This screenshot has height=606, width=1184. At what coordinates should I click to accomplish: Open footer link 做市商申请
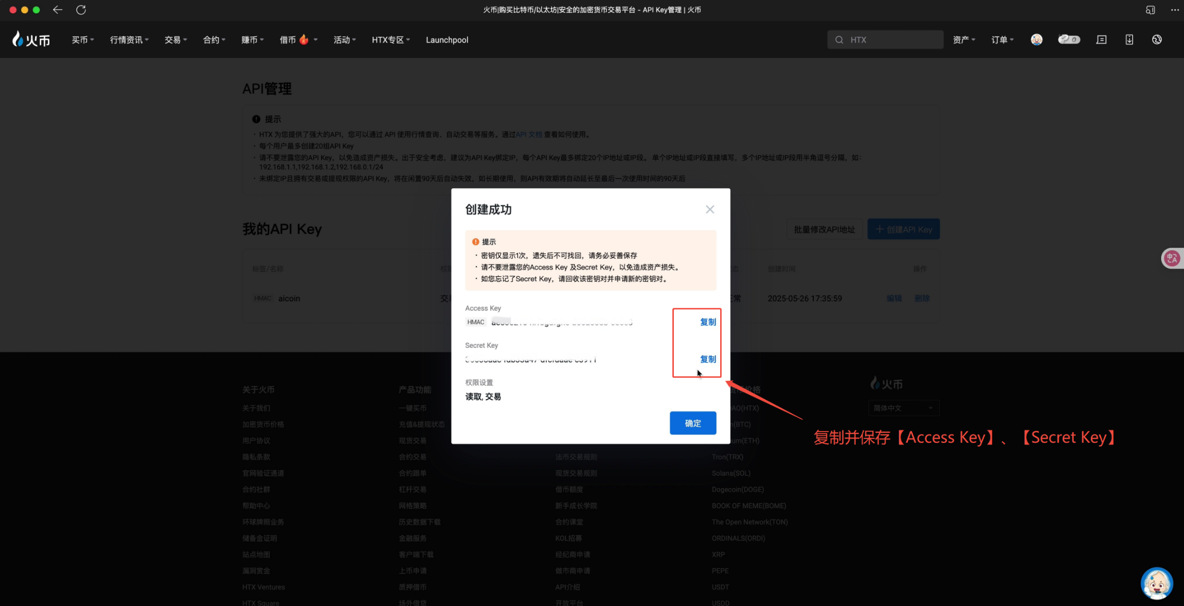pos(572,571)
